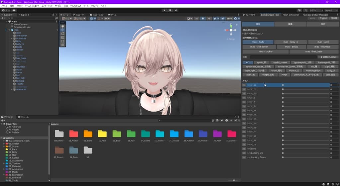
Task: Select the MMD category button
Action: pos(284,75)
